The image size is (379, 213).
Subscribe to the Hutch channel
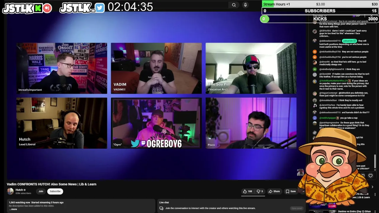pos(55,191)
